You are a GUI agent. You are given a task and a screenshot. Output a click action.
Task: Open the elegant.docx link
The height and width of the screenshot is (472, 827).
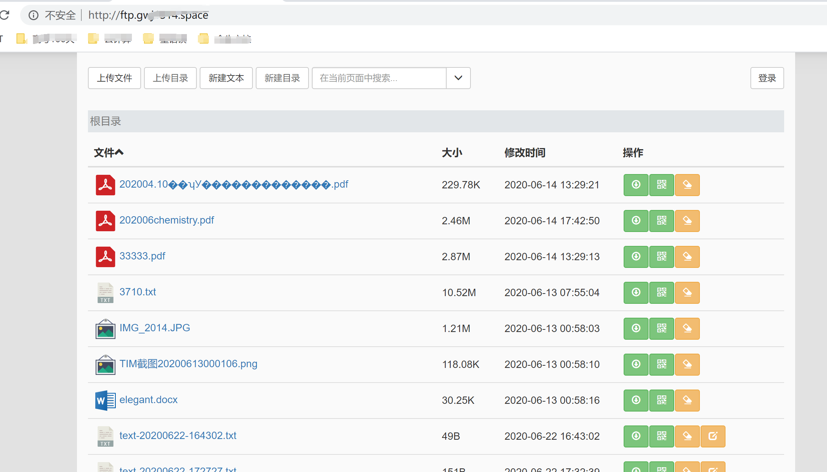148,399
